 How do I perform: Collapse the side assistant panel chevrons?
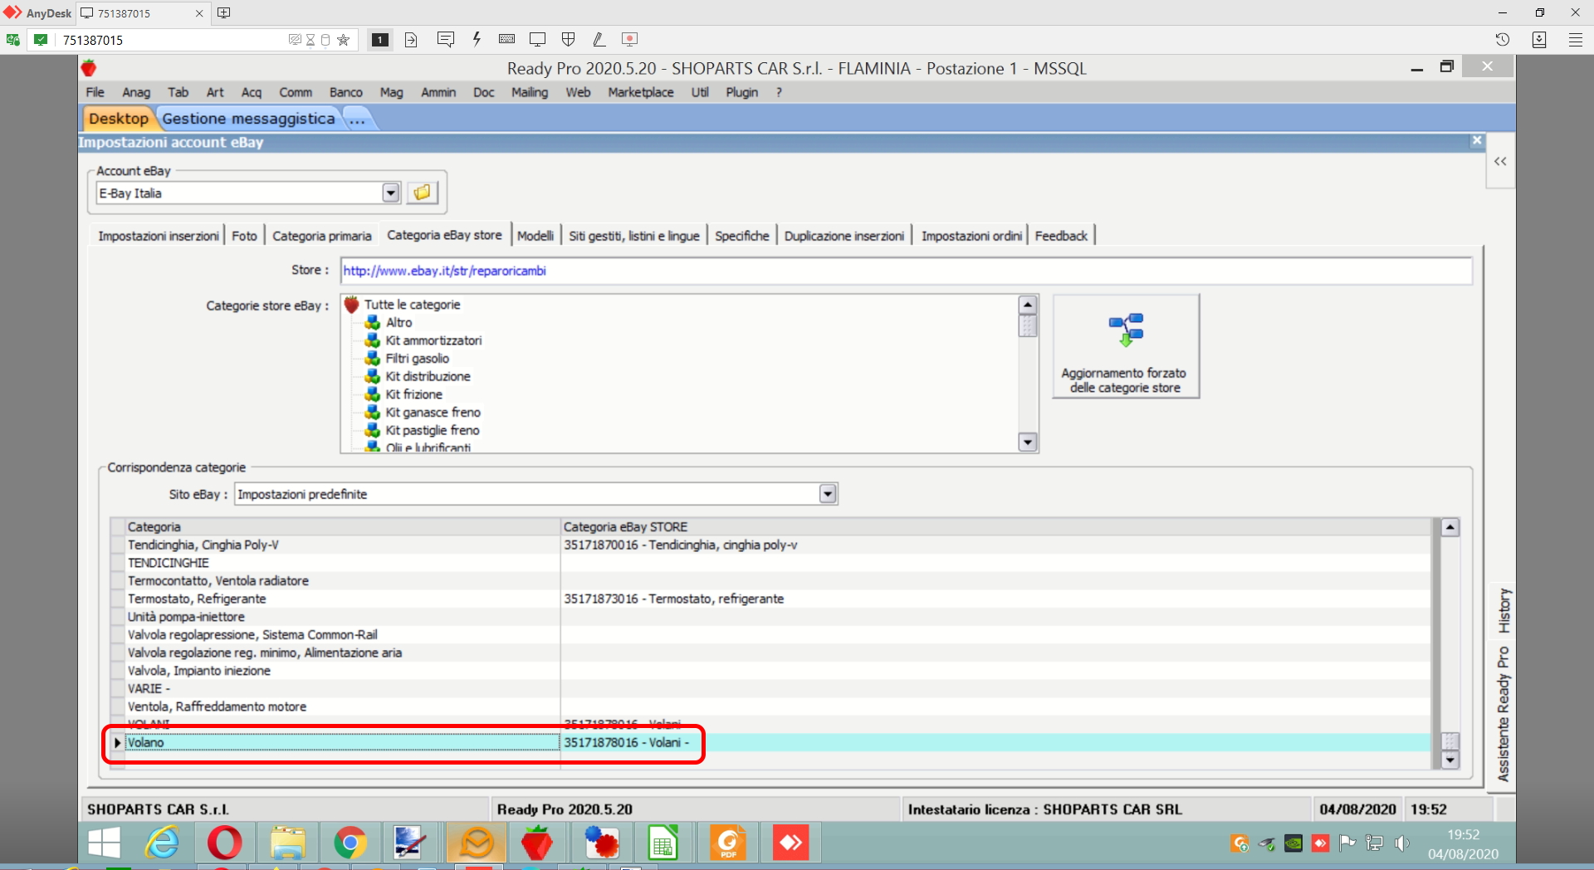click(x=1500, y=161)
